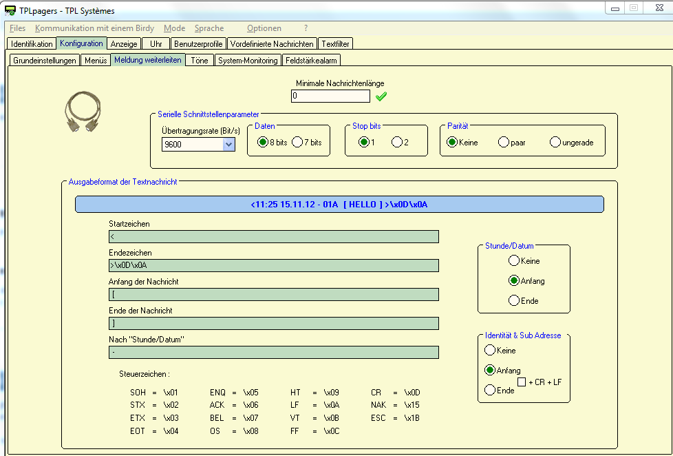The image size is (673, 456).
Task: Open the Töne sub-tab
Action: (x=200, y=61)
